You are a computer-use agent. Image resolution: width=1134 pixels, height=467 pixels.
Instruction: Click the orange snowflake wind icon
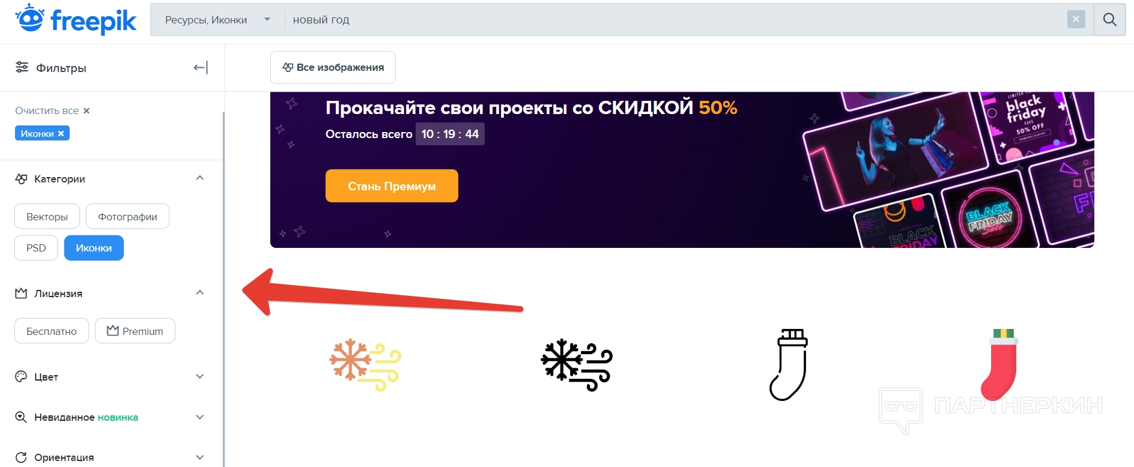(x=365, y=364)
